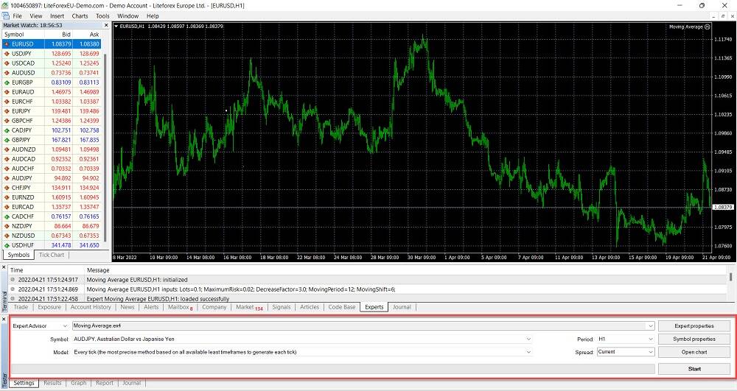This screenshot has height=391, width=737.
Task: Open the Code Base tab
Action: pos(342,307)
